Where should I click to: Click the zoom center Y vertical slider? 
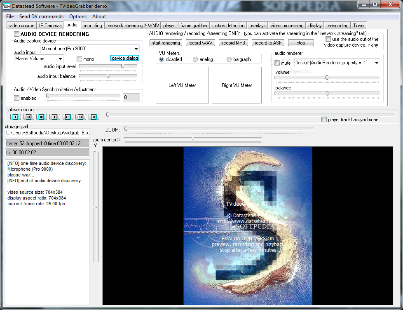(96, 207)
